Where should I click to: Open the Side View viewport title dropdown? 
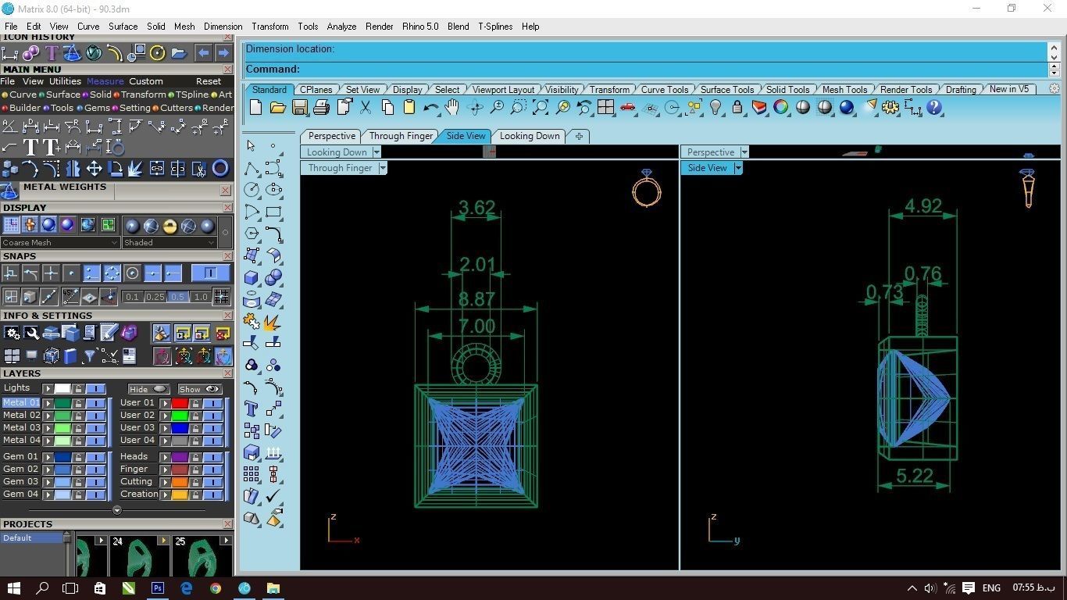click(738, 168)
